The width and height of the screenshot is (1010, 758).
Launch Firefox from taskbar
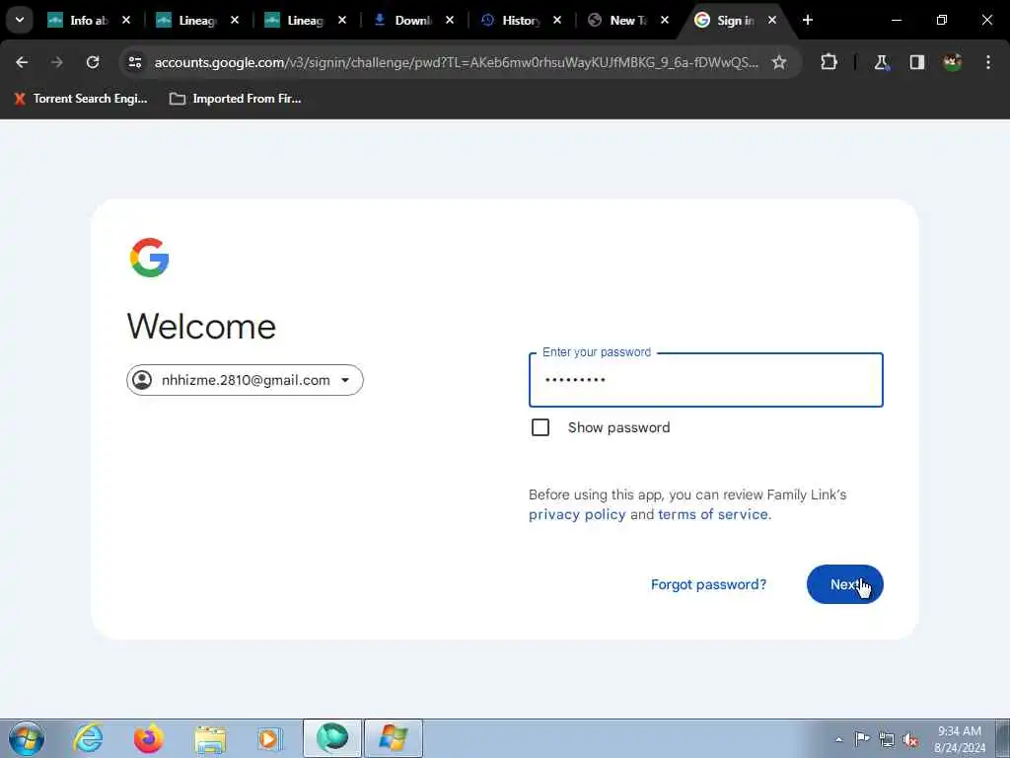[149, 738]
